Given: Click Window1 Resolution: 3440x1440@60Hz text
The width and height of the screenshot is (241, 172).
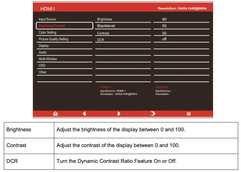Looking at the screenshot, I should point(119,94).
